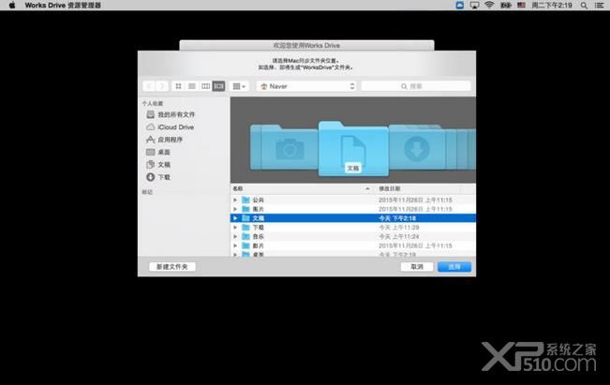Select the 文稿 folder in Cover Flow
Image resolution: width=610 pixels, height=385 pixels.
click(x=353, y=149)
